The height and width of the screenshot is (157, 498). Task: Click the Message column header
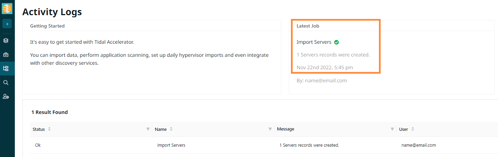286,129
